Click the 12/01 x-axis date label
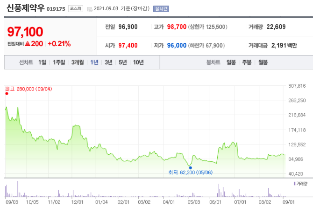Screen dimensions: 313x213 click(x=77, y=202)
